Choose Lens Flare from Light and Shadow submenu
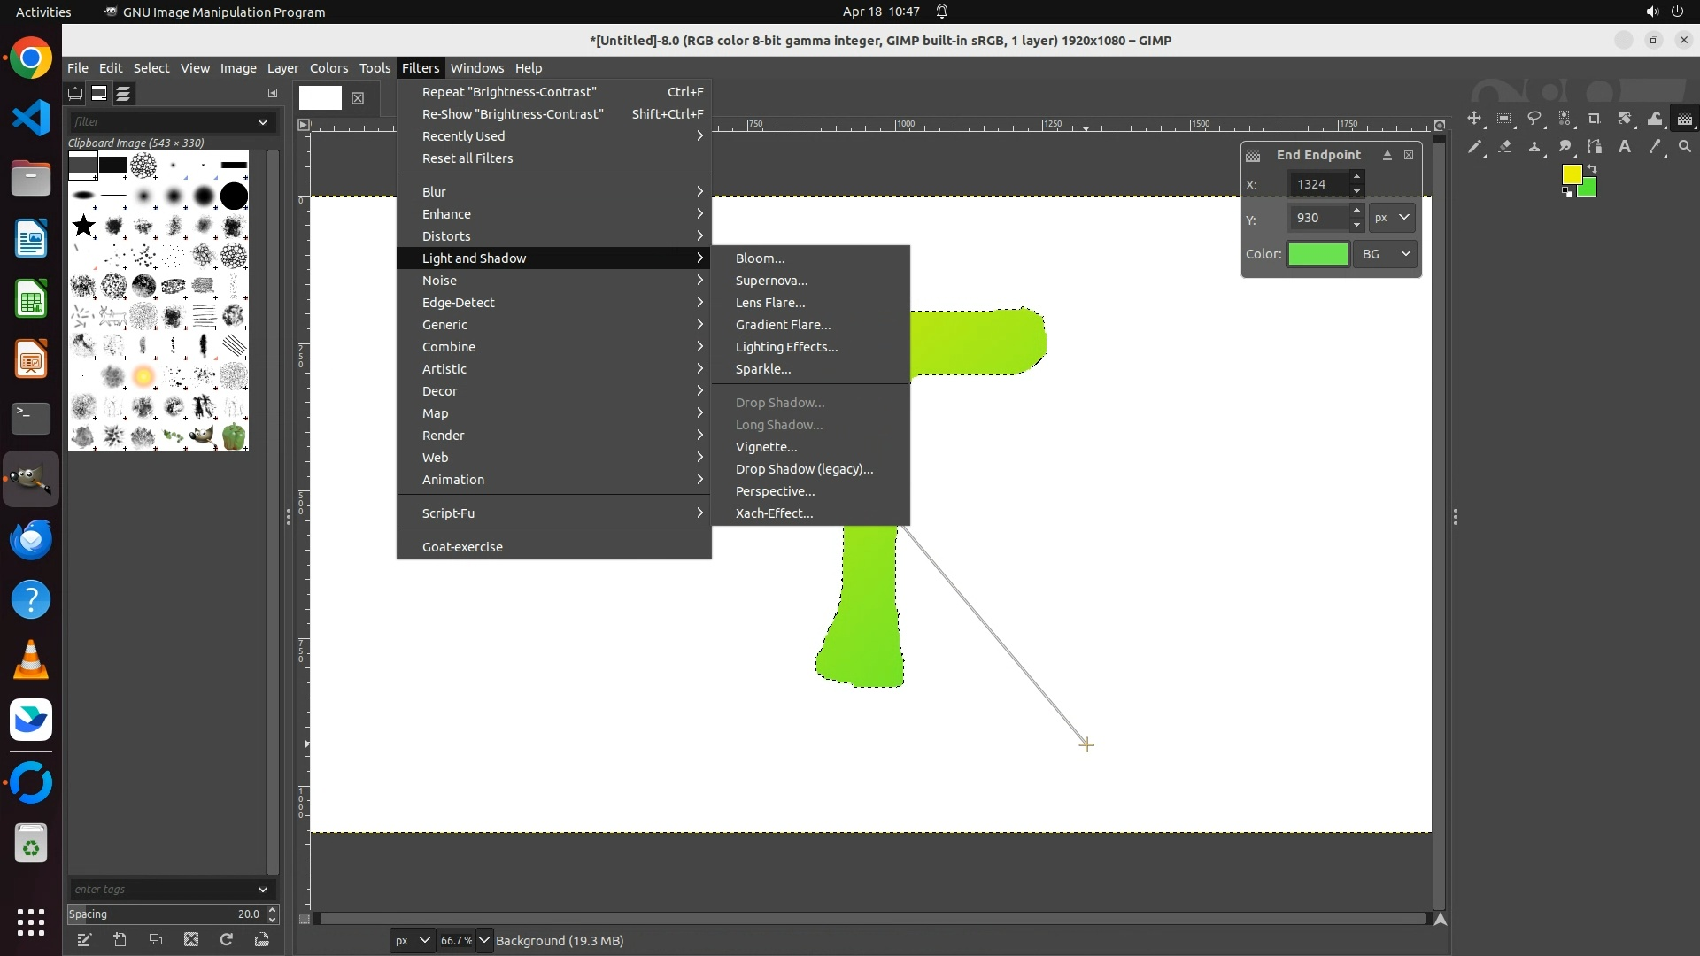The image size is (1700, 956). coord(769,303)
